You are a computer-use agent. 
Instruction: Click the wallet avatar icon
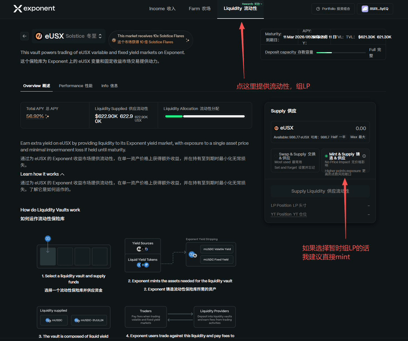click(x=365, y=9)
